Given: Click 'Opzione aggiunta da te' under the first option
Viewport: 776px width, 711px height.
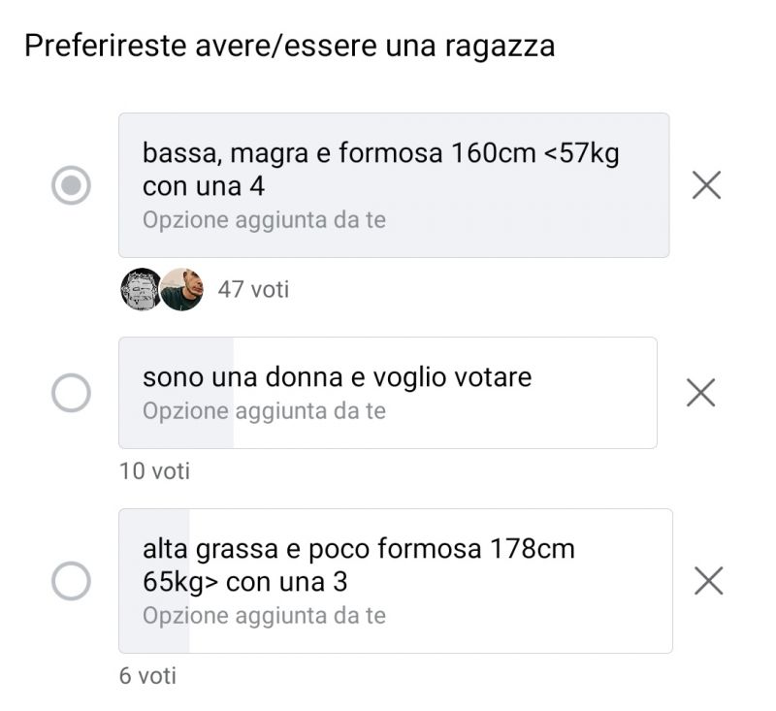Looking at the screenshot, I should [x=264, y=220].
